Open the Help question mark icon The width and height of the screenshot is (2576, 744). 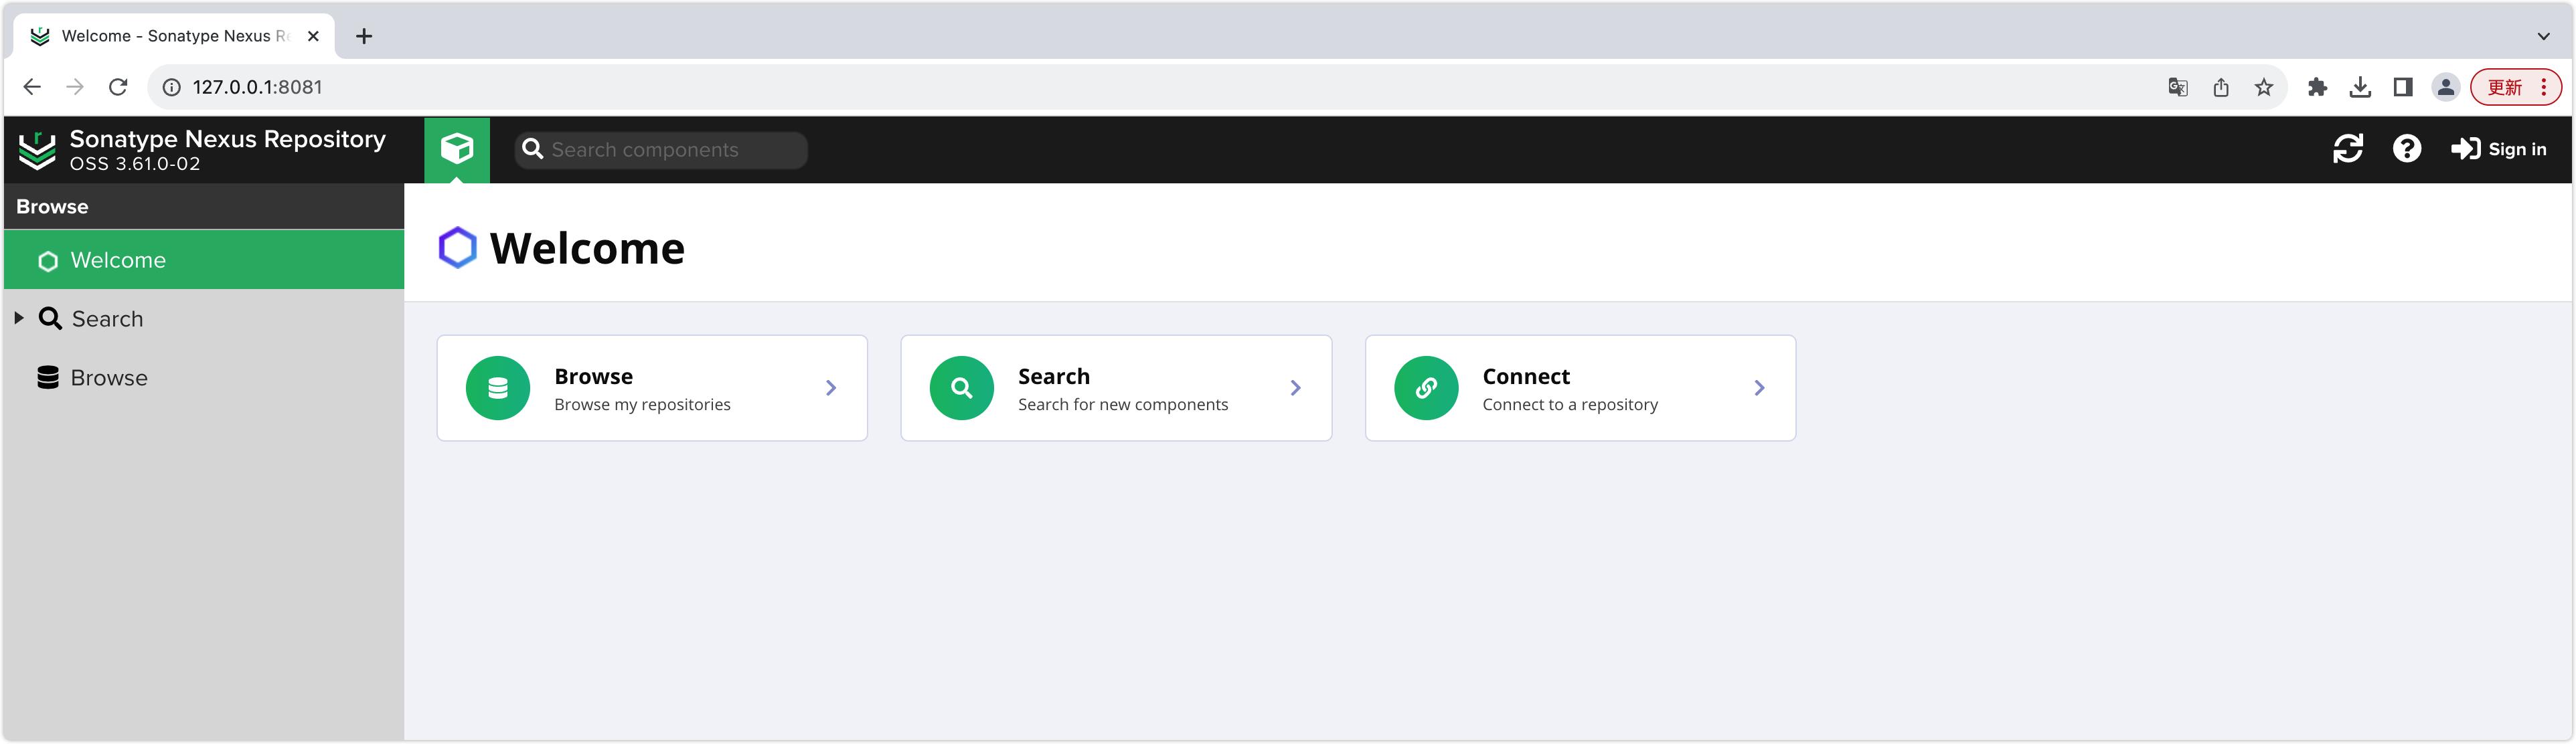(2406, 149)
